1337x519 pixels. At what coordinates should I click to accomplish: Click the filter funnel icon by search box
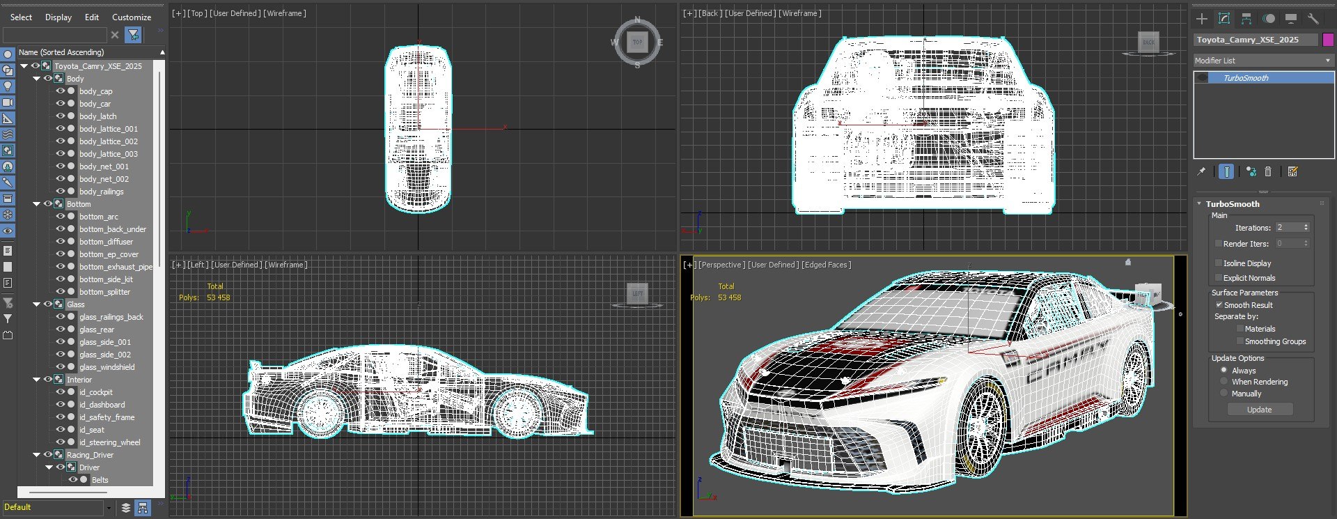click(x=134, y=34)
